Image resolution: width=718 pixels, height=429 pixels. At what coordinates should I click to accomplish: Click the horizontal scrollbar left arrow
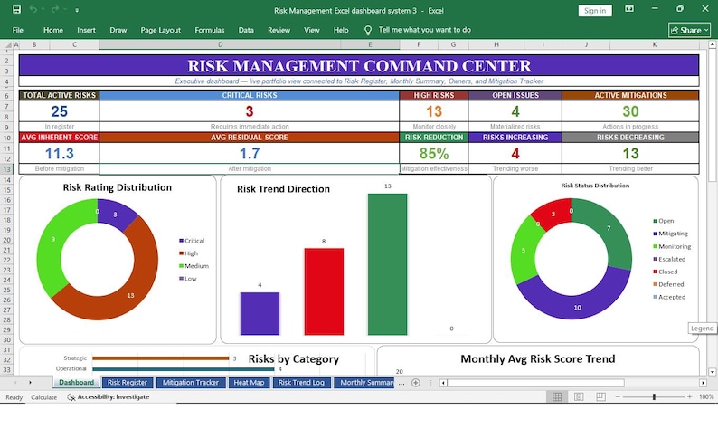(443, 383)
